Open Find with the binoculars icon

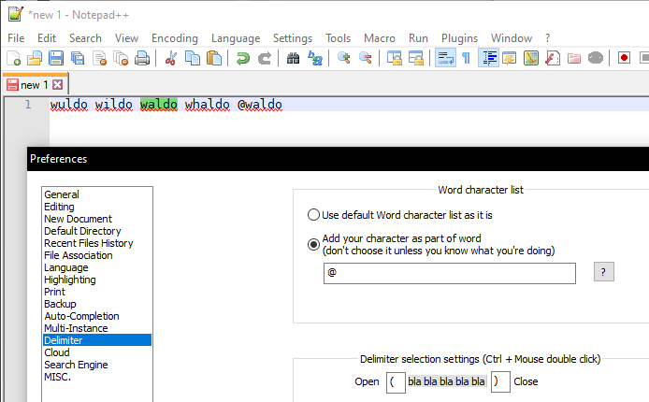pos(293,58)
